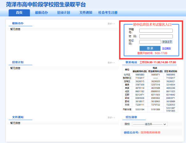Click phone number 6583026 in table

click(140, 98)
